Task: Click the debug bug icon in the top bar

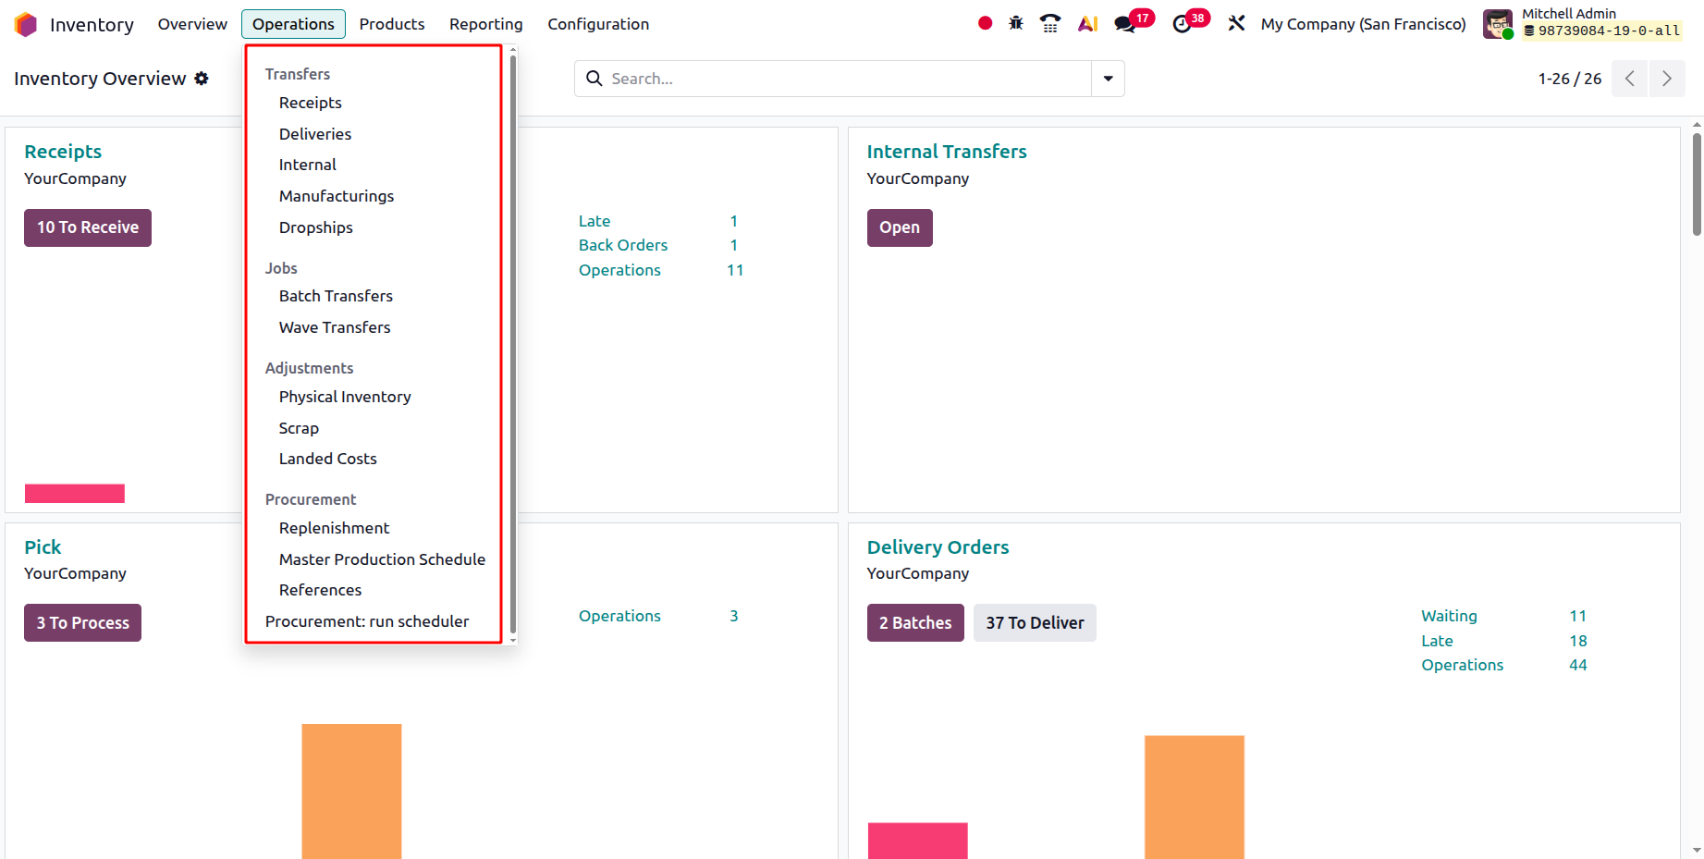Action: point(1015,23)
